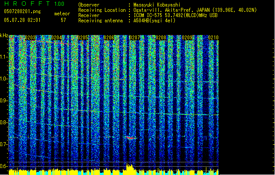
Task: Select the 0207 time label
Action: pyautogui.click(x=135, y=38)
